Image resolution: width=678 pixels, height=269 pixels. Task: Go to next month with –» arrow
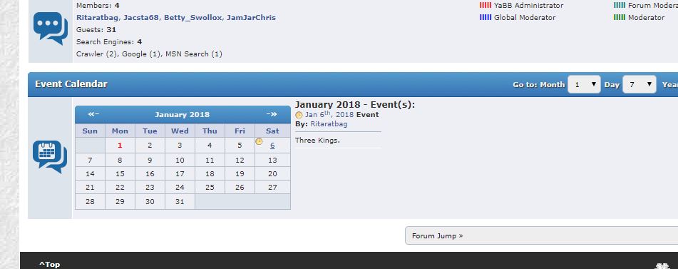click(272, 114)
